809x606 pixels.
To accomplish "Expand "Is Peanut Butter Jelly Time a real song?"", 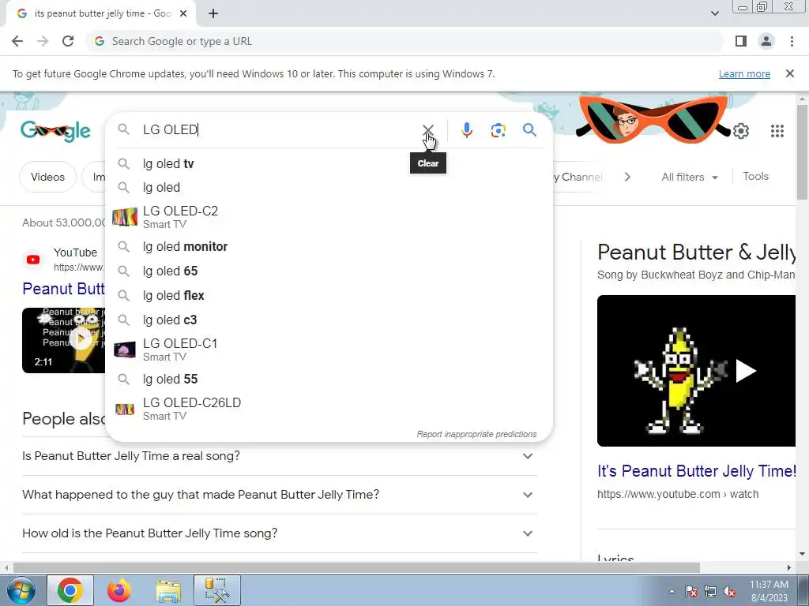I will (x=279, y=456).
